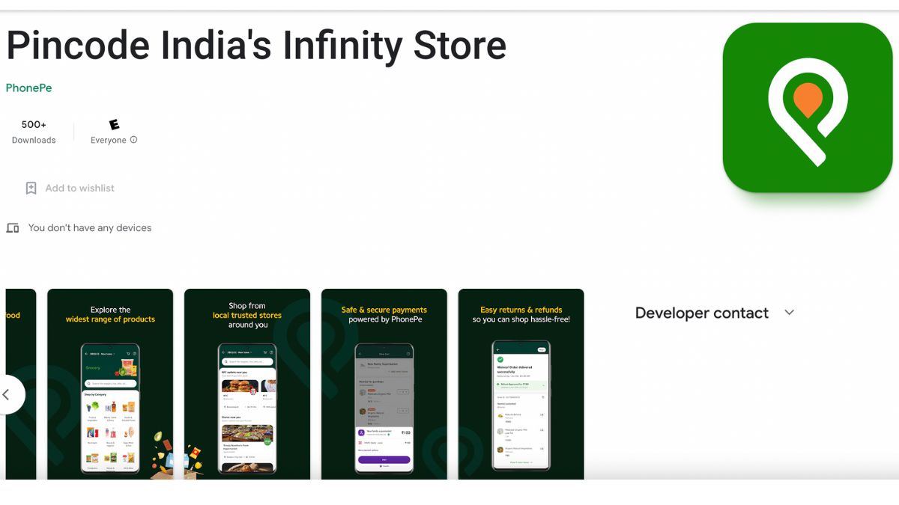Go to previous screenshot with the left arrow
Screen dimensions: 899x505
coord(7,394)
